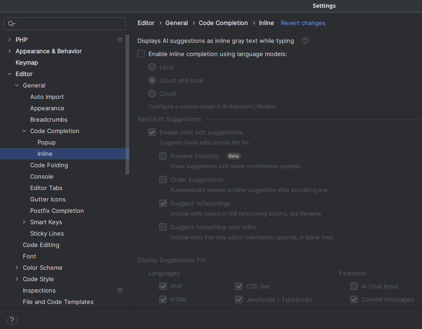Click the settings search input field
Screen dimensions: 422x329
point(69,24)
